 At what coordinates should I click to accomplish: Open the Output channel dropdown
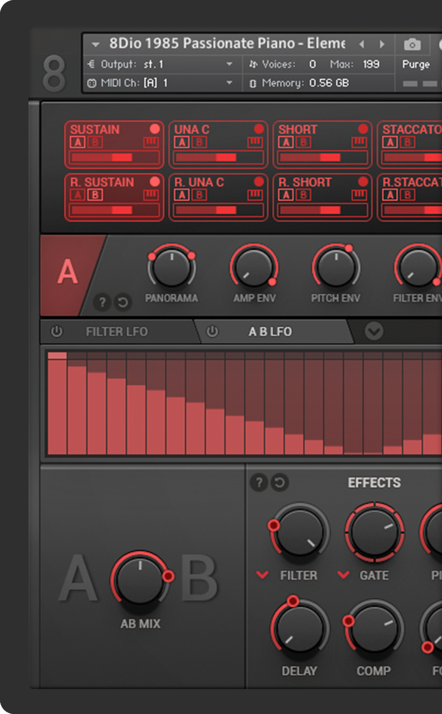(229, 64)
